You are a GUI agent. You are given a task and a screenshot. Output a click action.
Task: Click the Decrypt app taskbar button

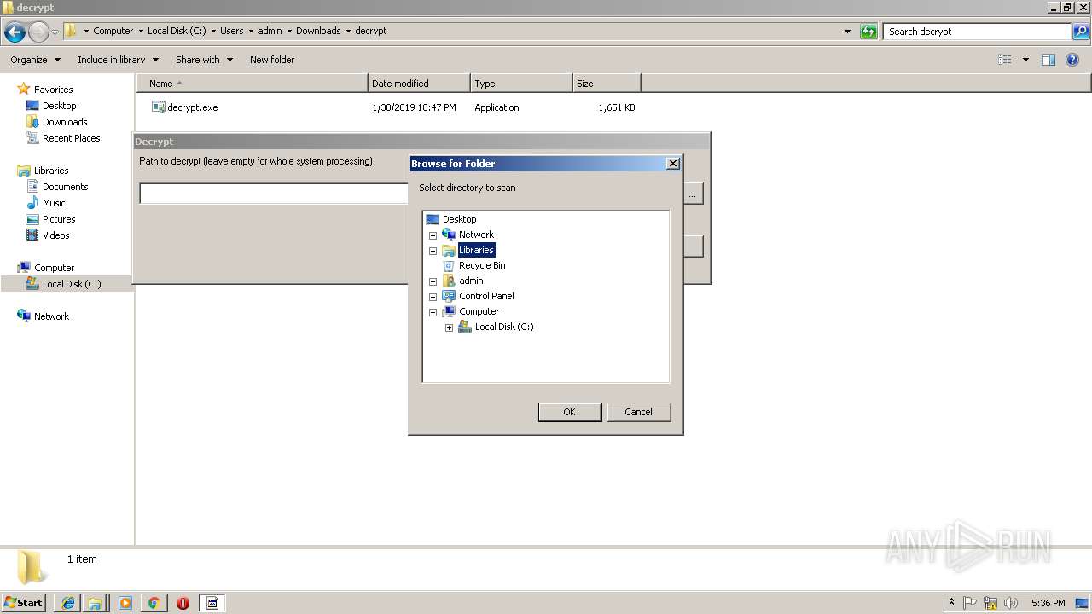[x=212, y=603]
